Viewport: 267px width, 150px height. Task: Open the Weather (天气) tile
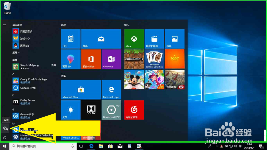(x=71, y=110)
